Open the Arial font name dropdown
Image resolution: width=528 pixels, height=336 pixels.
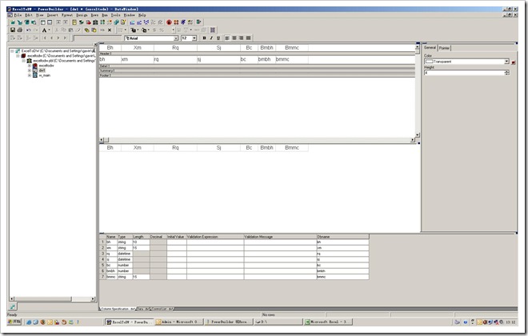tap(175, 38)
